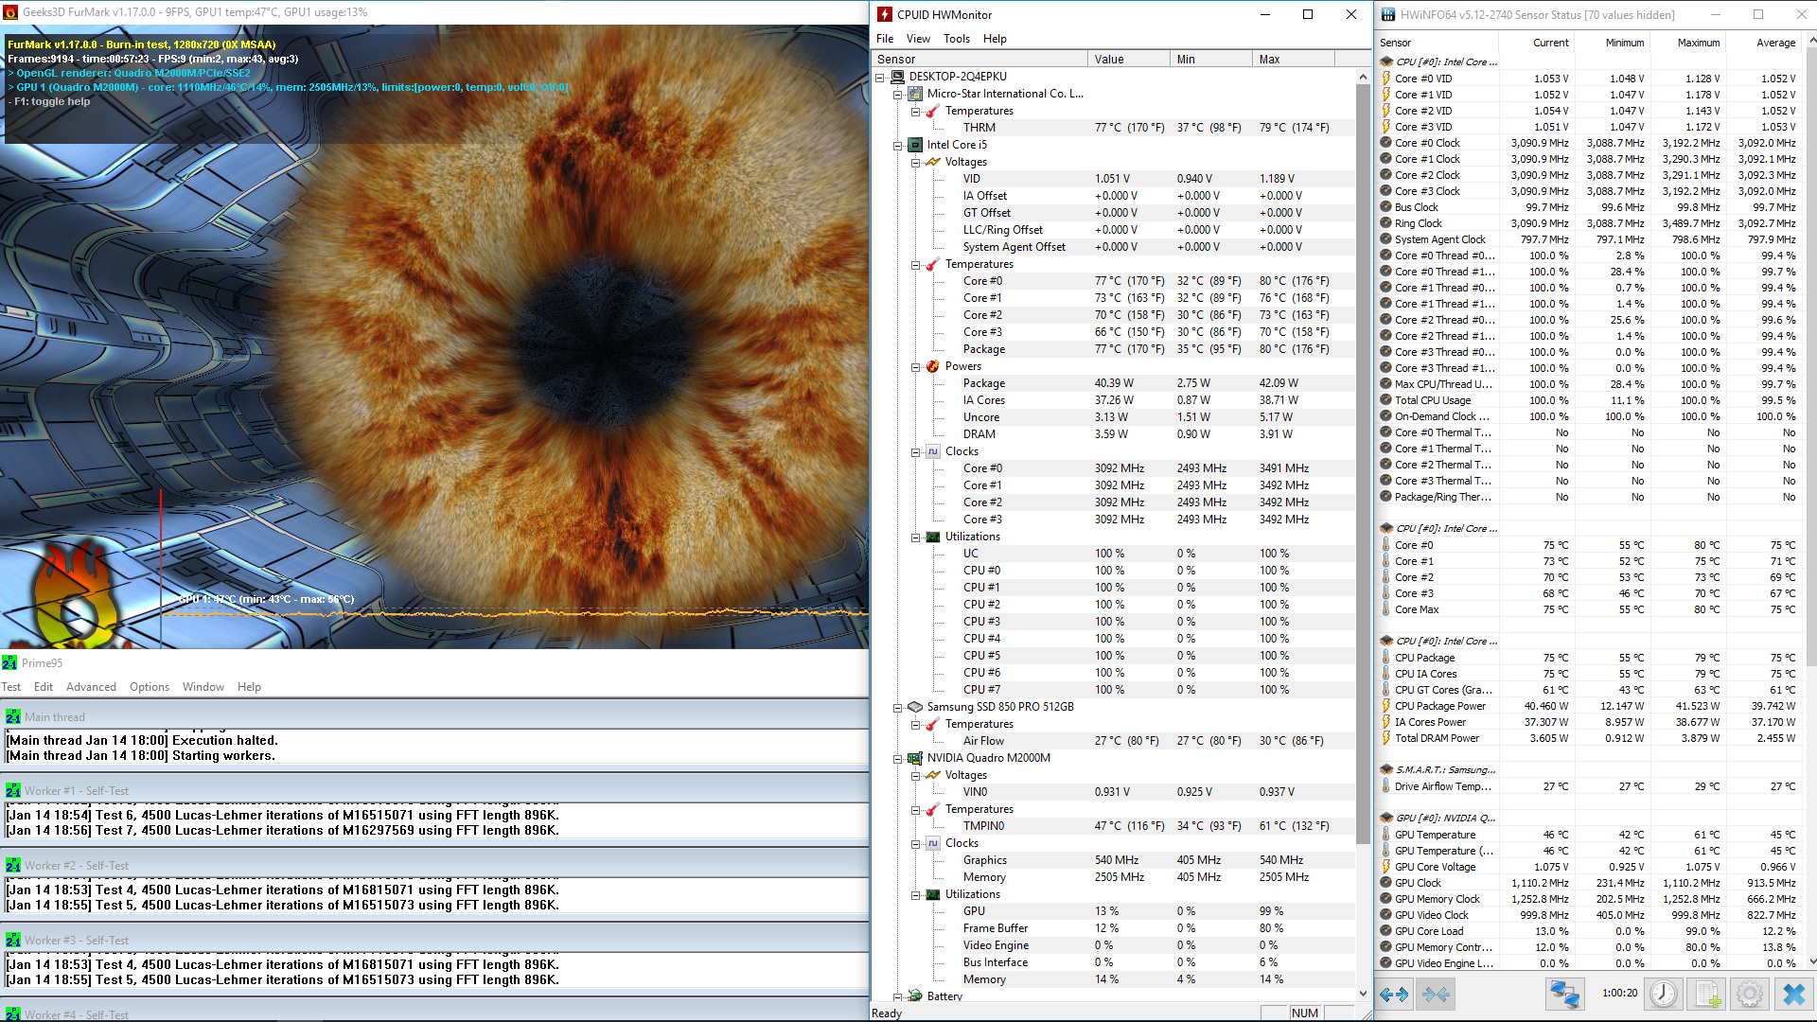Start HWiNFO logging with sheet-plus icon
This screenshot has width=1817, height=1022.
click(x=1707, y=995)
